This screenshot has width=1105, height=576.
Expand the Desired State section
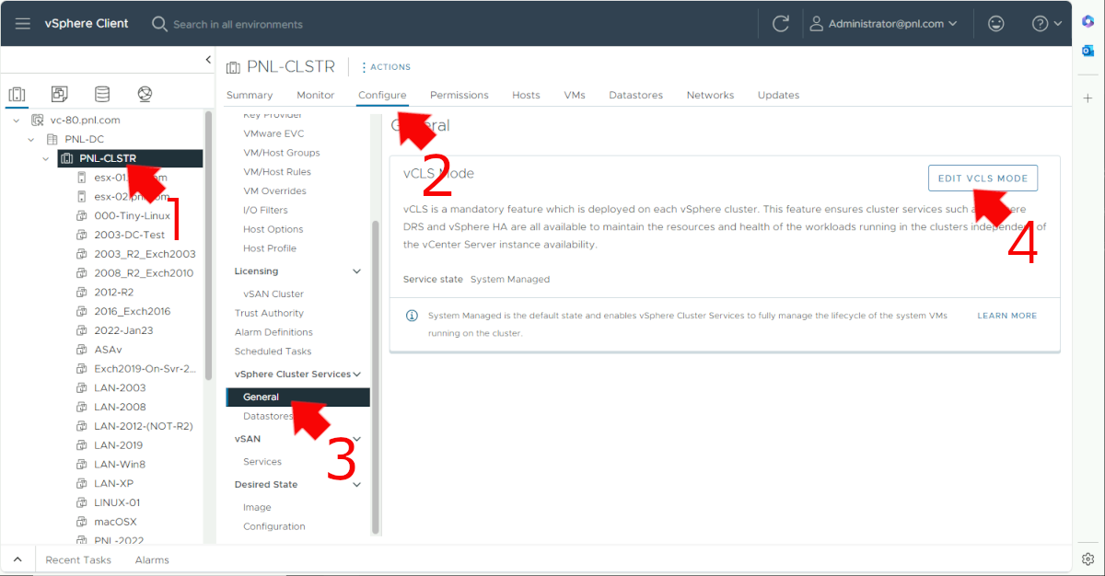coord(357,484)
